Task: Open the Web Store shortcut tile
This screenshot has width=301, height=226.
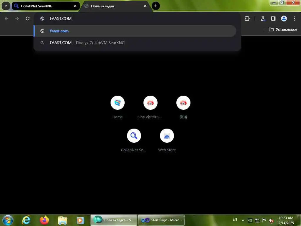Action: 167,140
